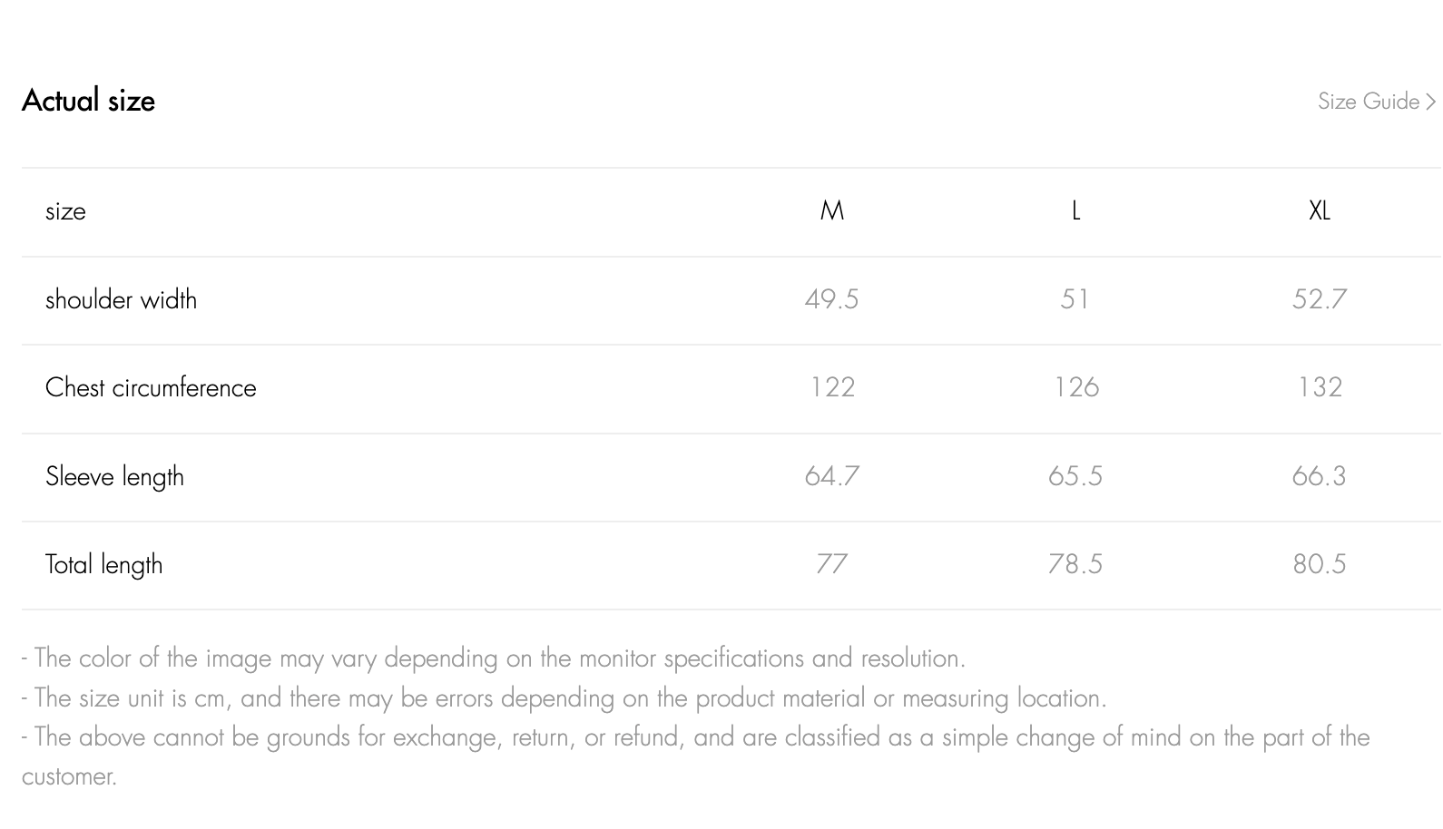1443x829 pixels.
Task: Click sleeve length value 65.5 for L
Action: [1075, 476]
